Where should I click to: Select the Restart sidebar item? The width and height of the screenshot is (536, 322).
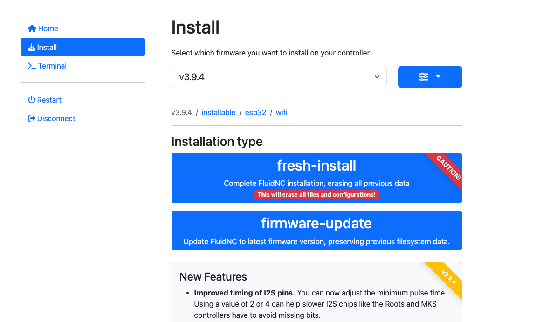(49, 100)
